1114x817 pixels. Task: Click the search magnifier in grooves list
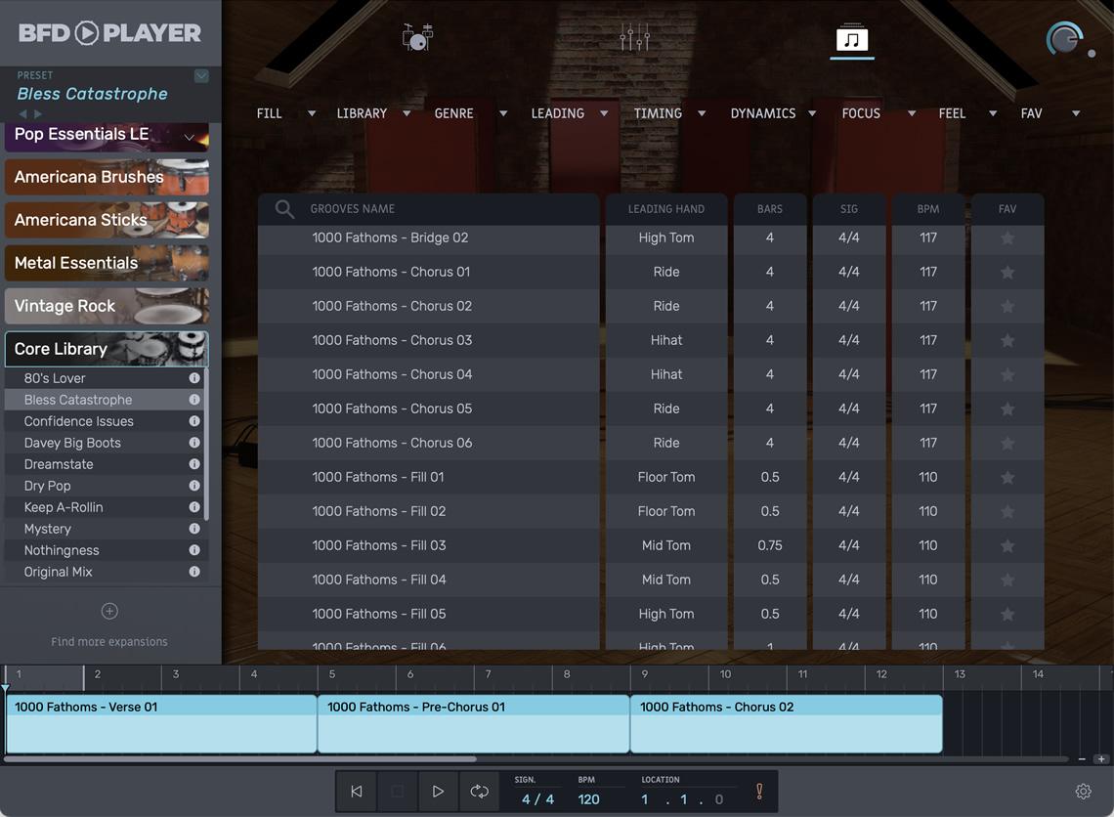[284, 209]
